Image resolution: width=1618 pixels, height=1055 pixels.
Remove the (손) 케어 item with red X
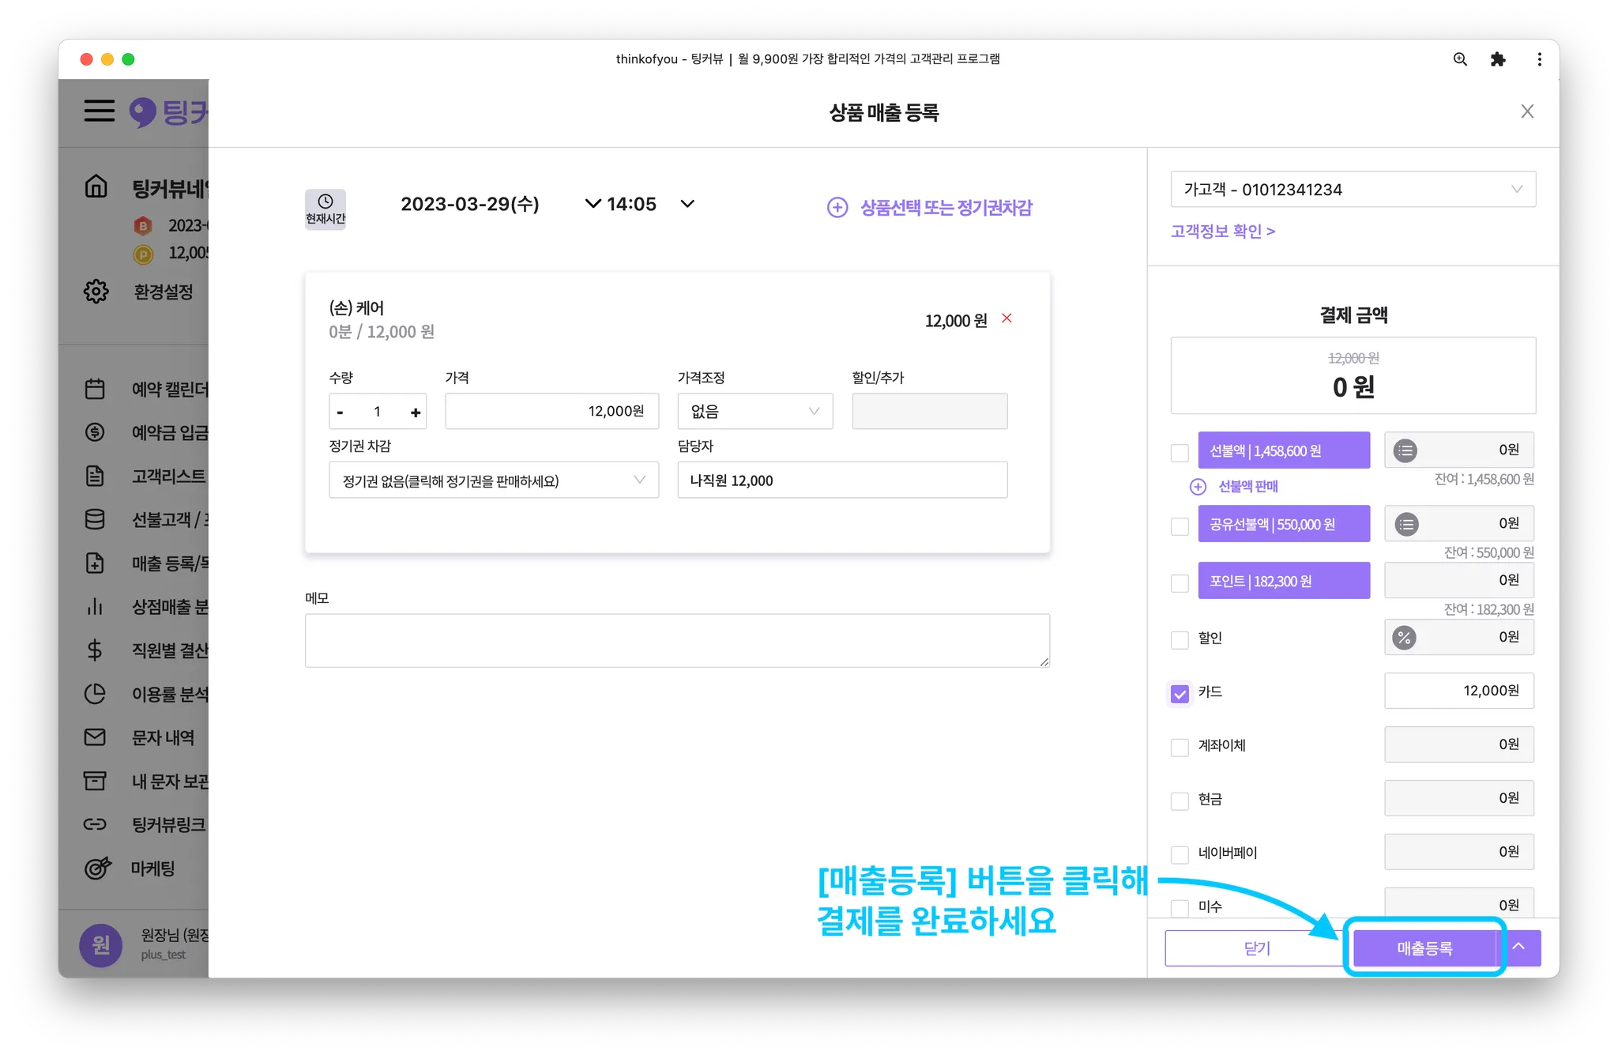click(x=1007, y=318)
